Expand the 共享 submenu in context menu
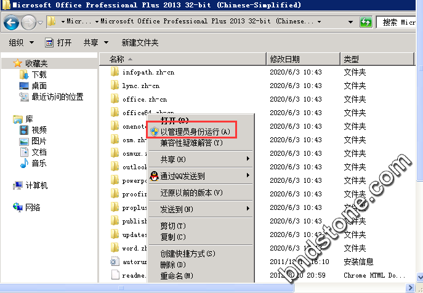The width and height of the screenshot is (423, 293). click(x=203, y=159)
